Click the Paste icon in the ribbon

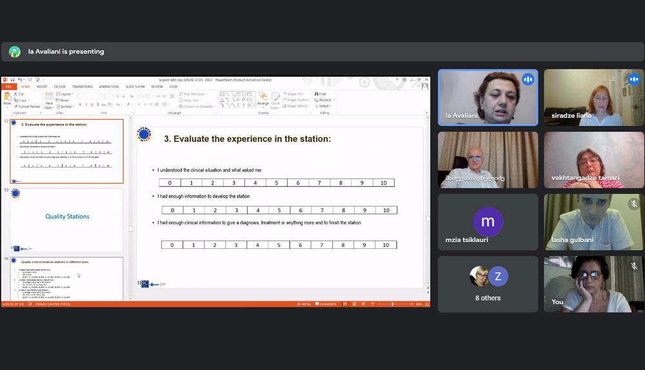[7, 98]
